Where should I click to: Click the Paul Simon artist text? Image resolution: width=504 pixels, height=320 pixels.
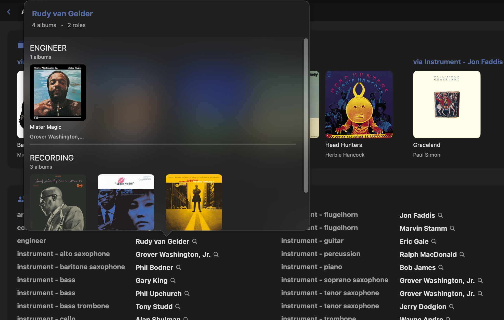(427, 155)
